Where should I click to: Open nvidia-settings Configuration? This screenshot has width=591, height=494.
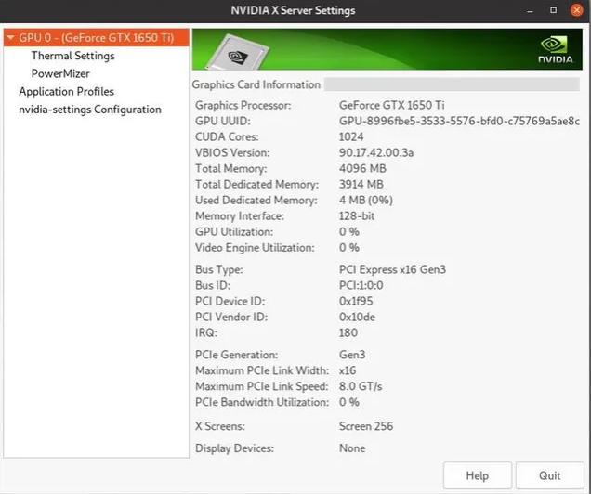90,110
